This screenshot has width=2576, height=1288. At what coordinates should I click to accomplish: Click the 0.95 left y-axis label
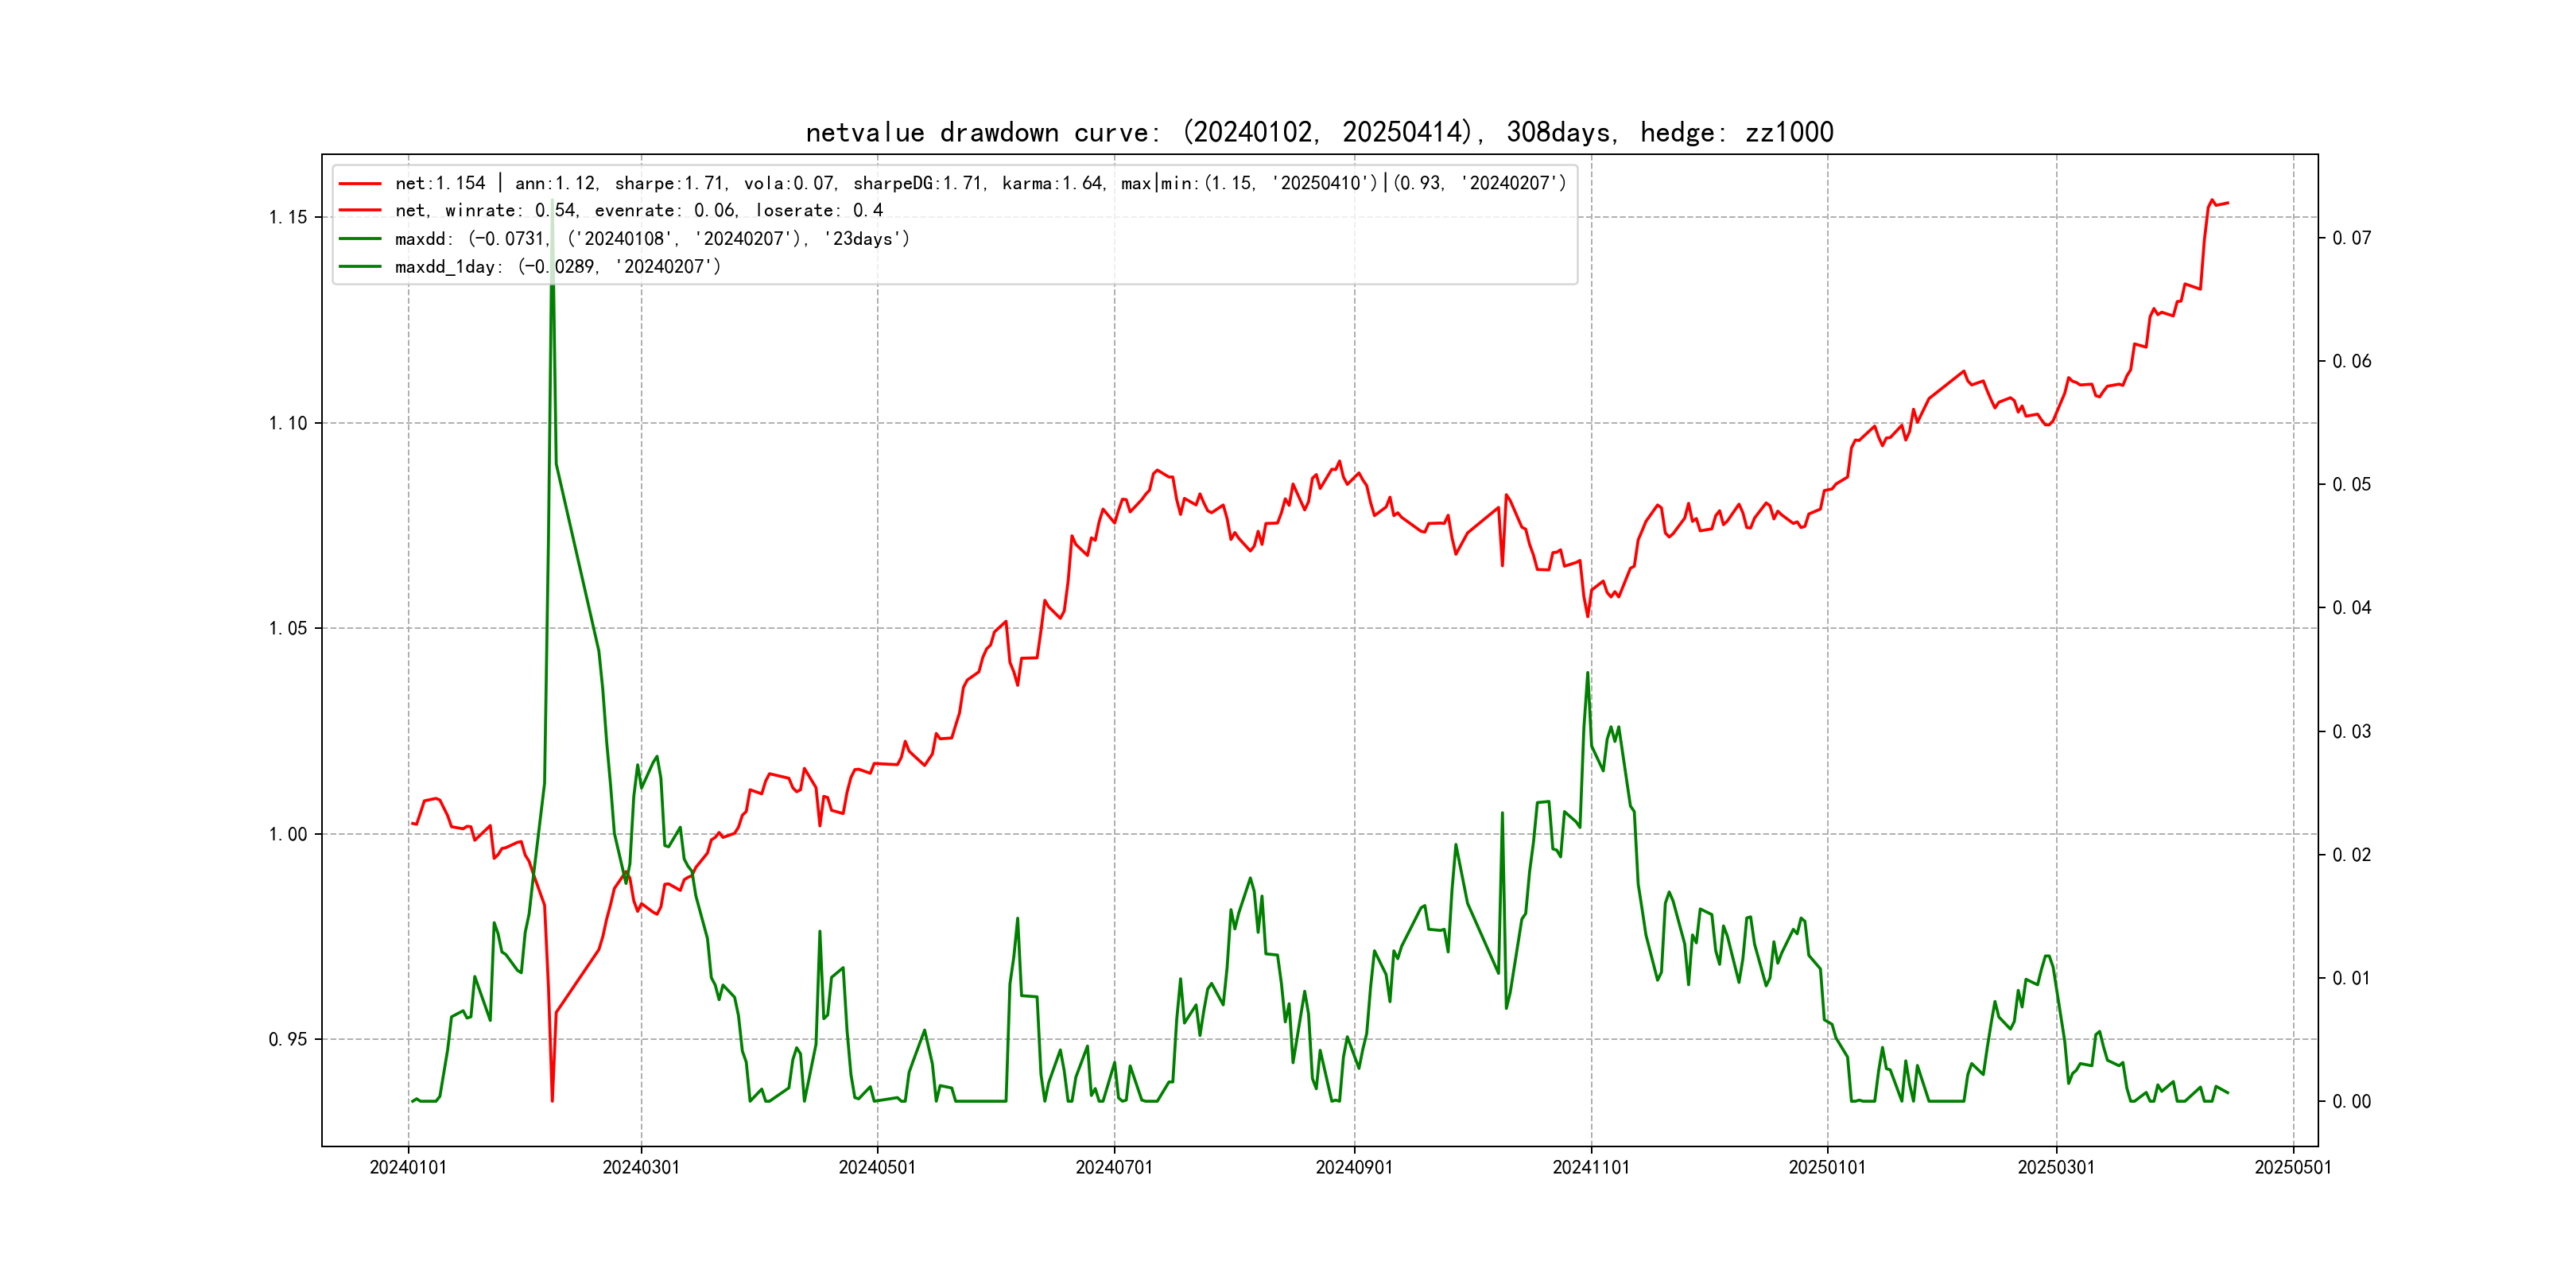(288, 1040)
